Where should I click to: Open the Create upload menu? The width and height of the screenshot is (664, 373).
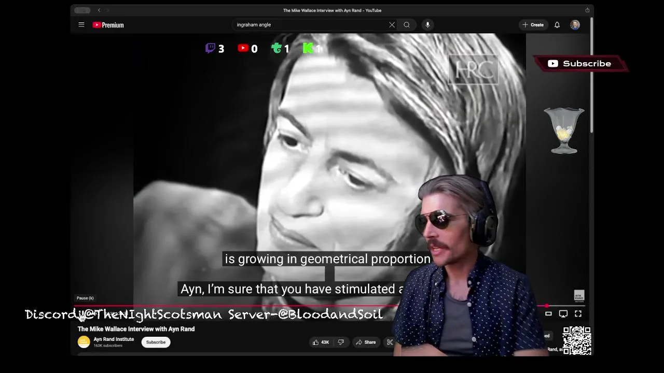click(533, 25)
